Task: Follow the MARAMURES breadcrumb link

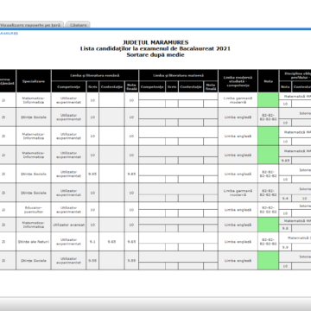Action: click(x=9, y=34)
